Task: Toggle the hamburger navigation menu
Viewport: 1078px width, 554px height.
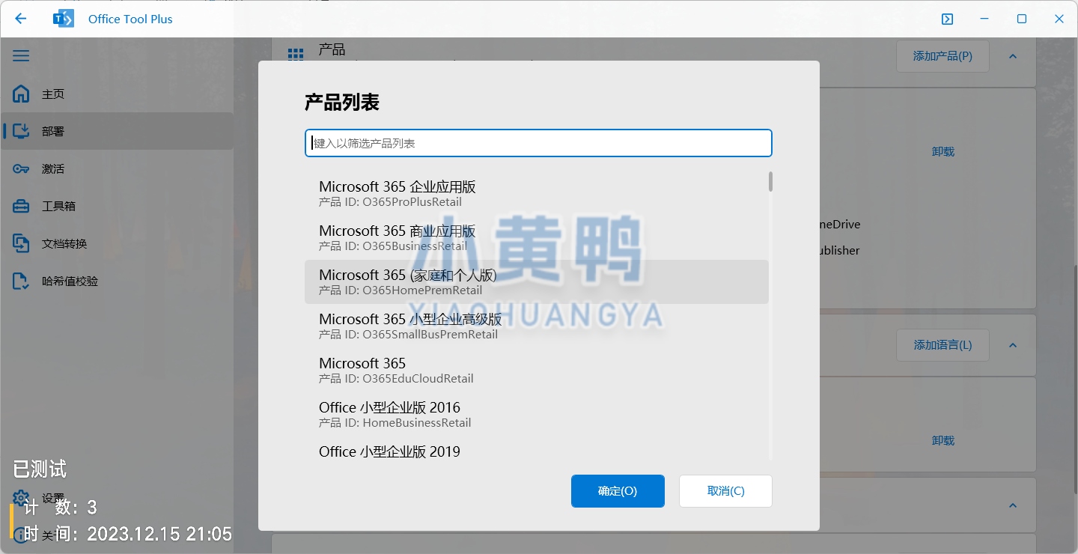Action: click(x=21, y=56)
